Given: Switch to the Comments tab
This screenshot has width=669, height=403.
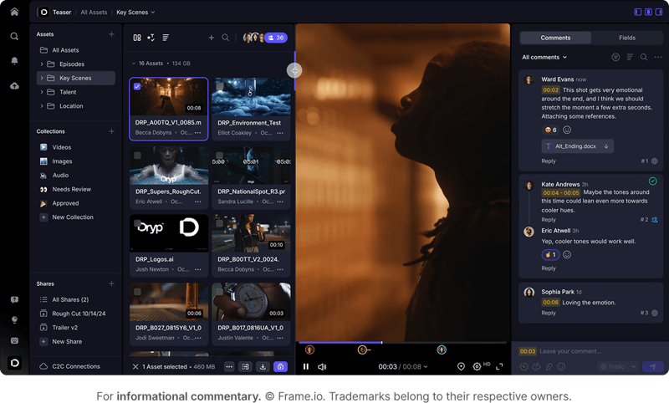Looking at the screenshot, I should [555, 38].
